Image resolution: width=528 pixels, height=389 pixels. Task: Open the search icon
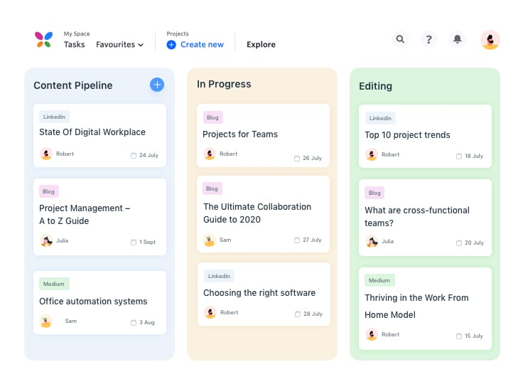[x=400, y=39]
